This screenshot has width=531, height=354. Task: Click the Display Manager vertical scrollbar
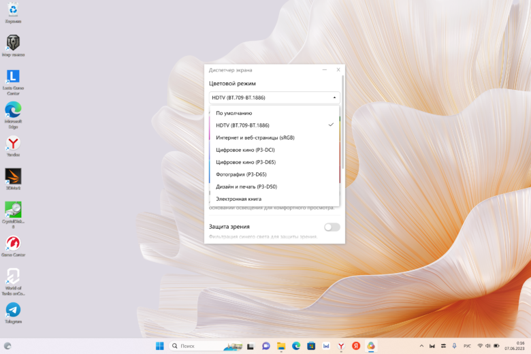[342, 122]
